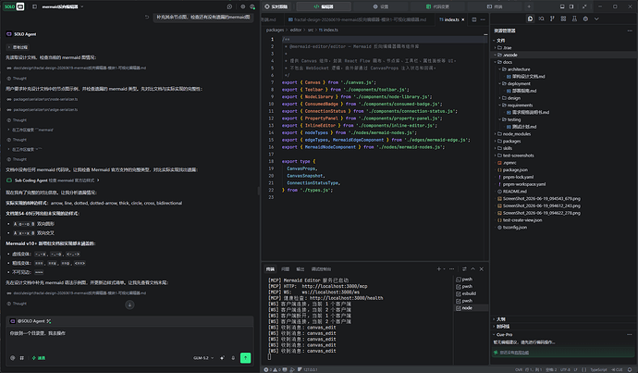Maximize terminal panel chevron up

(x=472, y=268)
